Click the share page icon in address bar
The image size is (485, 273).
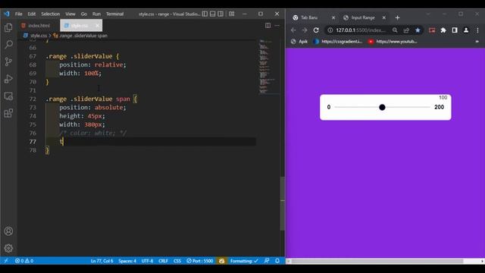[406, 30]
